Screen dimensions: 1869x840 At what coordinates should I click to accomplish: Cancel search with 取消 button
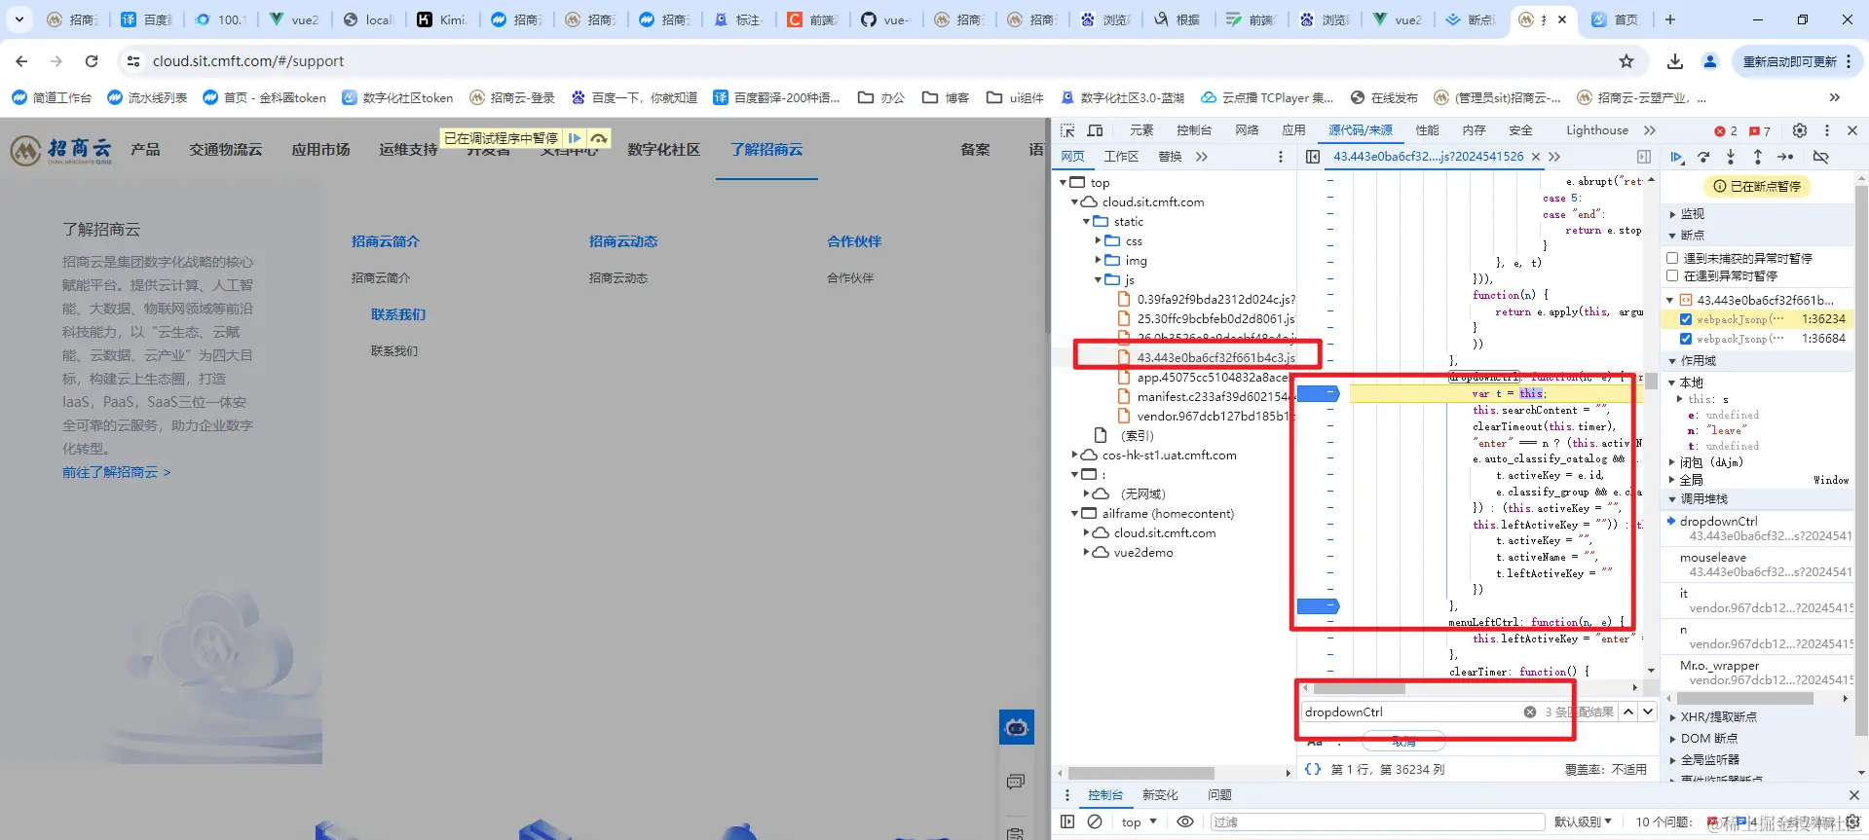1403,742
